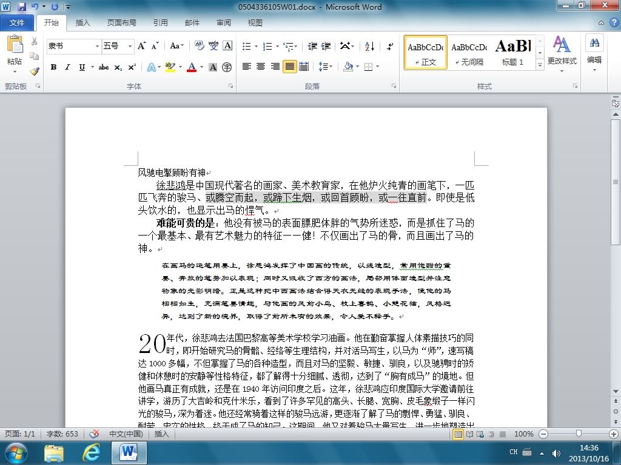621x465 pixels.
Task: Click the distributed alignment icon
Action: tap(304, 67)
